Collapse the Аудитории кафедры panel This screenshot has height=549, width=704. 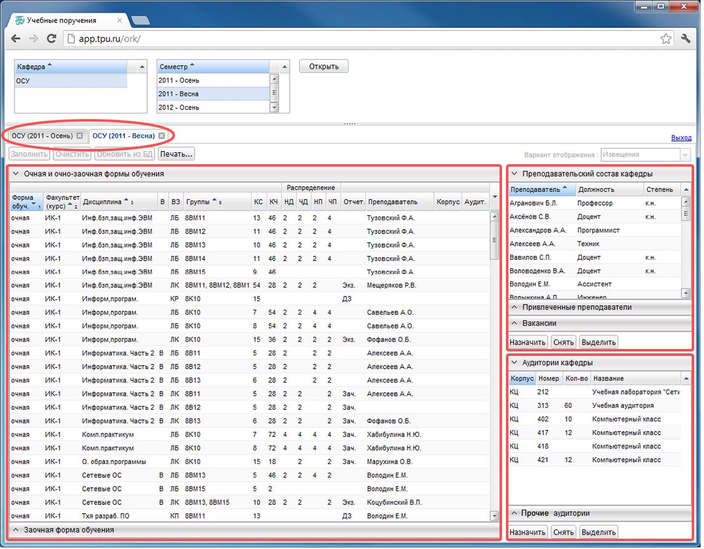(x=514, y=363)
